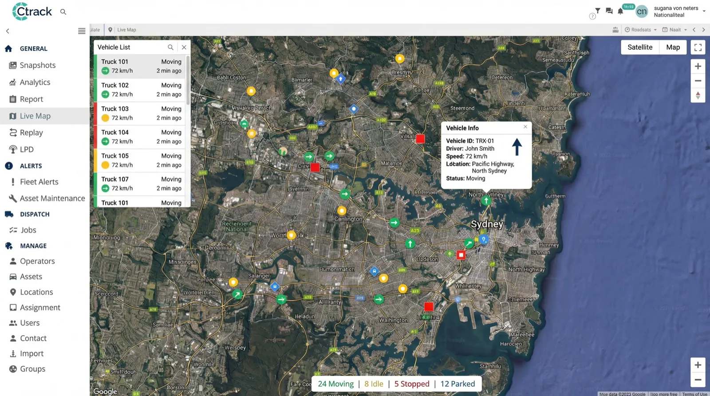Open Terms of Use link
Viewport: 710px width, 396px height.
694,394
